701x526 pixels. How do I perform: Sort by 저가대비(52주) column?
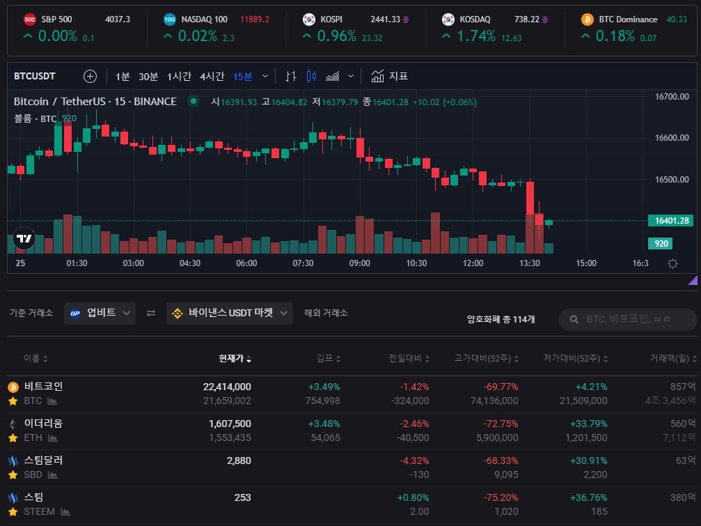click(x=576, y=358)
